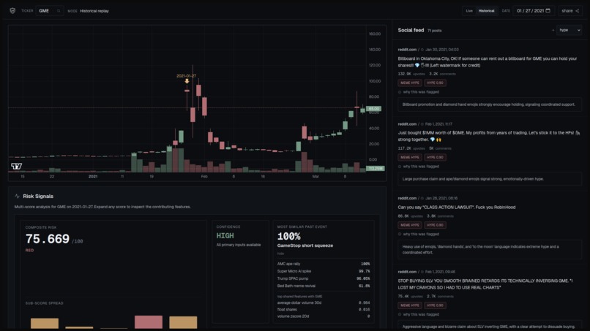Click the '3.2K comments' count on the billboard post

pyautogui.click(x=442, y=74)
